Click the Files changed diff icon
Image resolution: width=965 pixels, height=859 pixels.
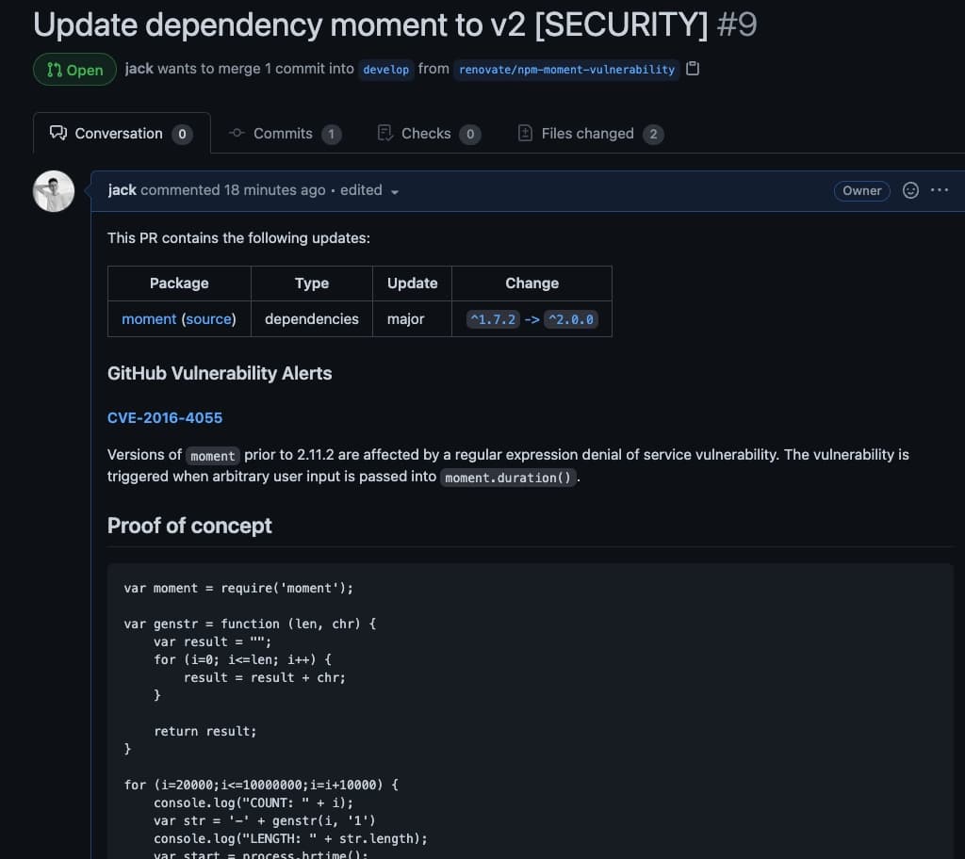click(x=525, y=133)
